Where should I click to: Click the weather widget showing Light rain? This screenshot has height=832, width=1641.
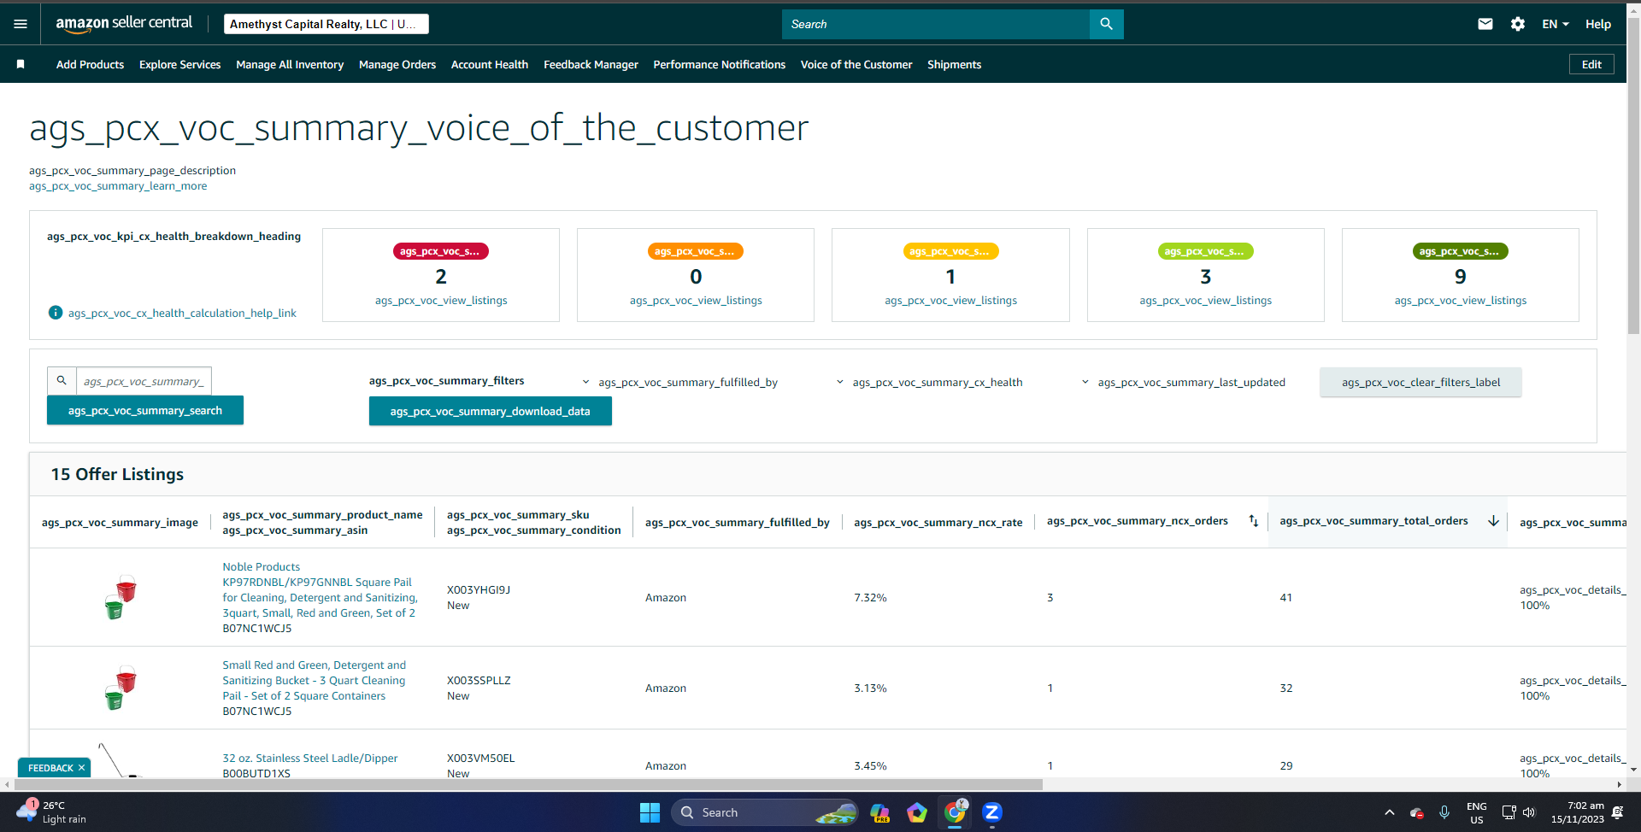pos(51,812)
